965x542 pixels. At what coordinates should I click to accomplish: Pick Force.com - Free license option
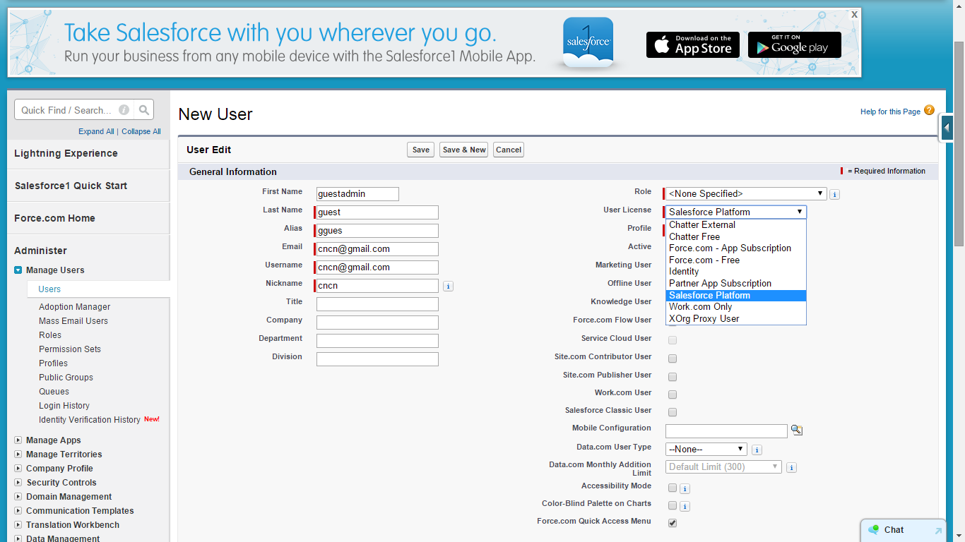(x=735, y=260)
